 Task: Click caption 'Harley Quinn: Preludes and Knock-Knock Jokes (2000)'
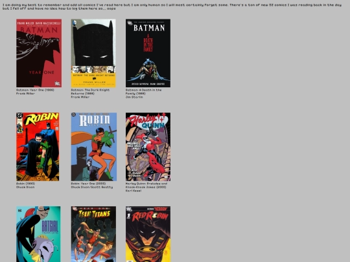146,186
